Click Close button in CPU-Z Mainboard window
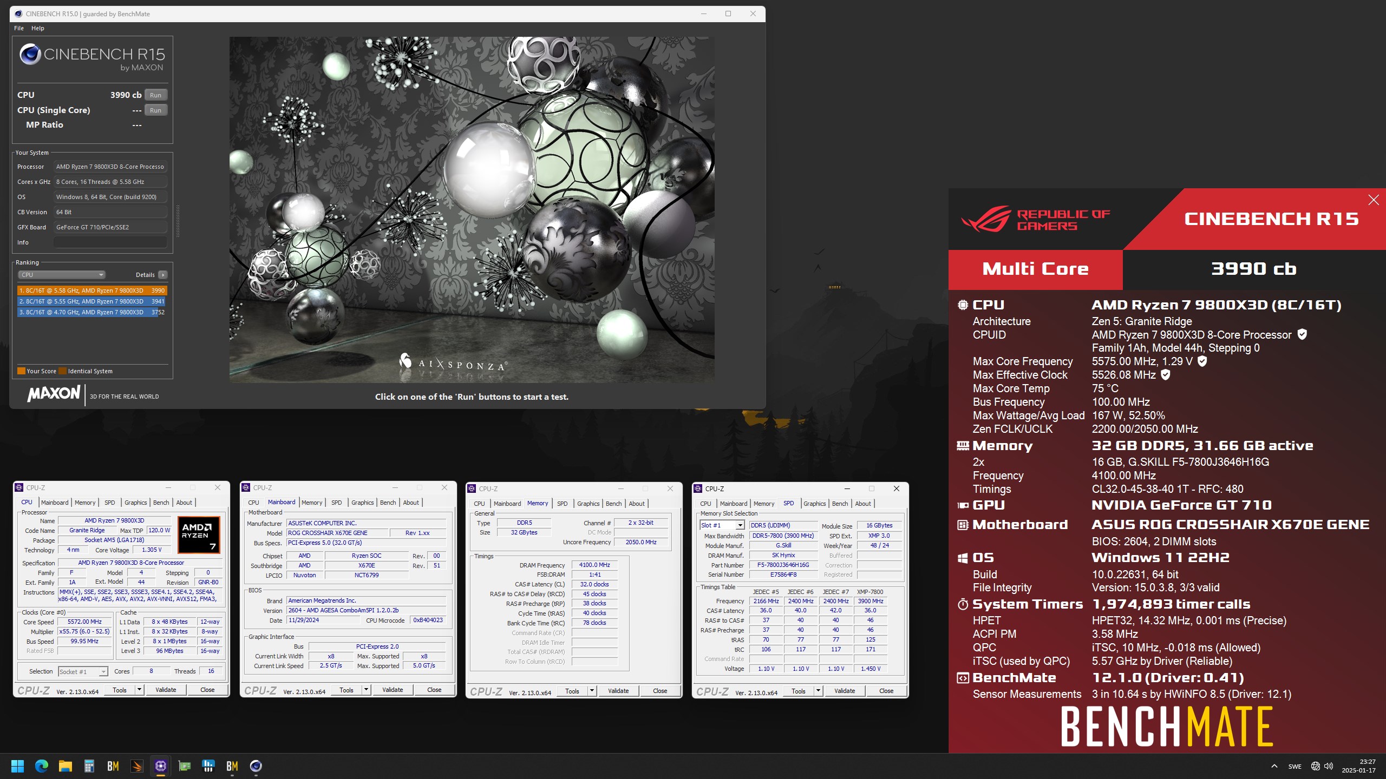The image size is (1386, 779). (434, 690)
